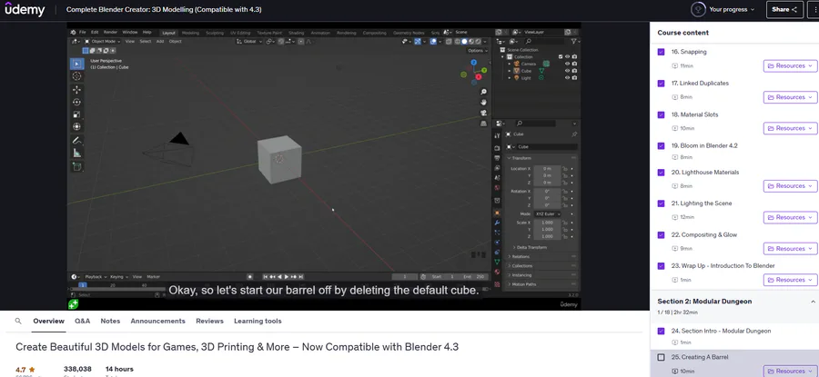The width and height of the screenshot is (819, 377).
Task: Switch to the UV Editing workspace tab
Action: pyautogui.click(x=241, y=33)
